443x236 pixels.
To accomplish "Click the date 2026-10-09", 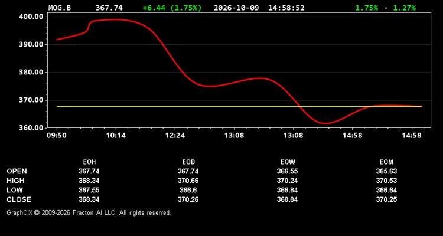I will [236, 8].
